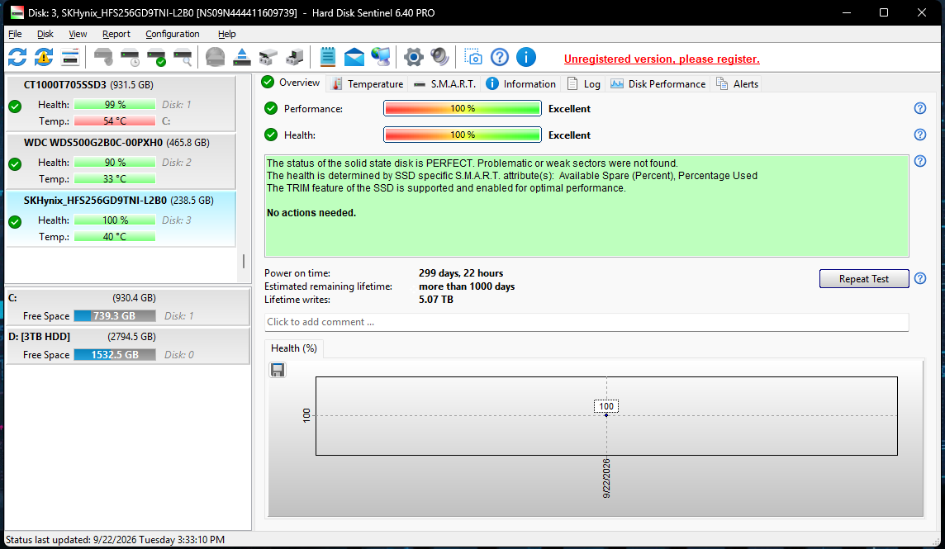
Task: Open the blue notepad report icon
Action: click(328, 57)
